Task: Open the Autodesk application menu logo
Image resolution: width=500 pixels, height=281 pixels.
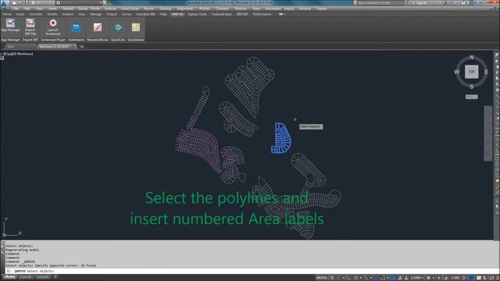Action: pos(4,4)
